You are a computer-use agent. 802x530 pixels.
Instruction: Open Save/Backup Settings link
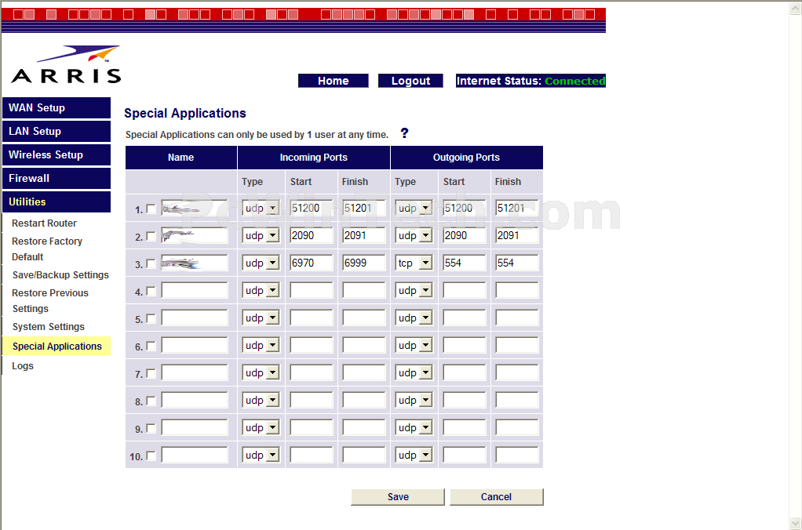pos(60,275)
